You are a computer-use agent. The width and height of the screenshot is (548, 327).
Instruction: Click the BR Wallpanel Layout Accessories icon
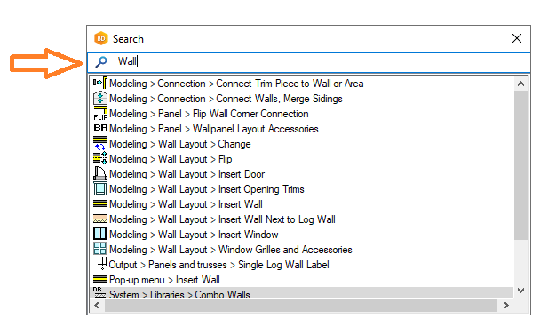[x=100, y=128]
